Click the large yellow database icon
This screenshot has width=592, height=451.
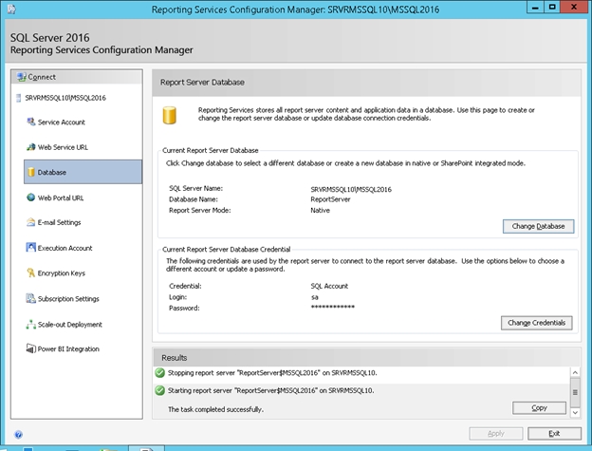[x=170, y=115]
